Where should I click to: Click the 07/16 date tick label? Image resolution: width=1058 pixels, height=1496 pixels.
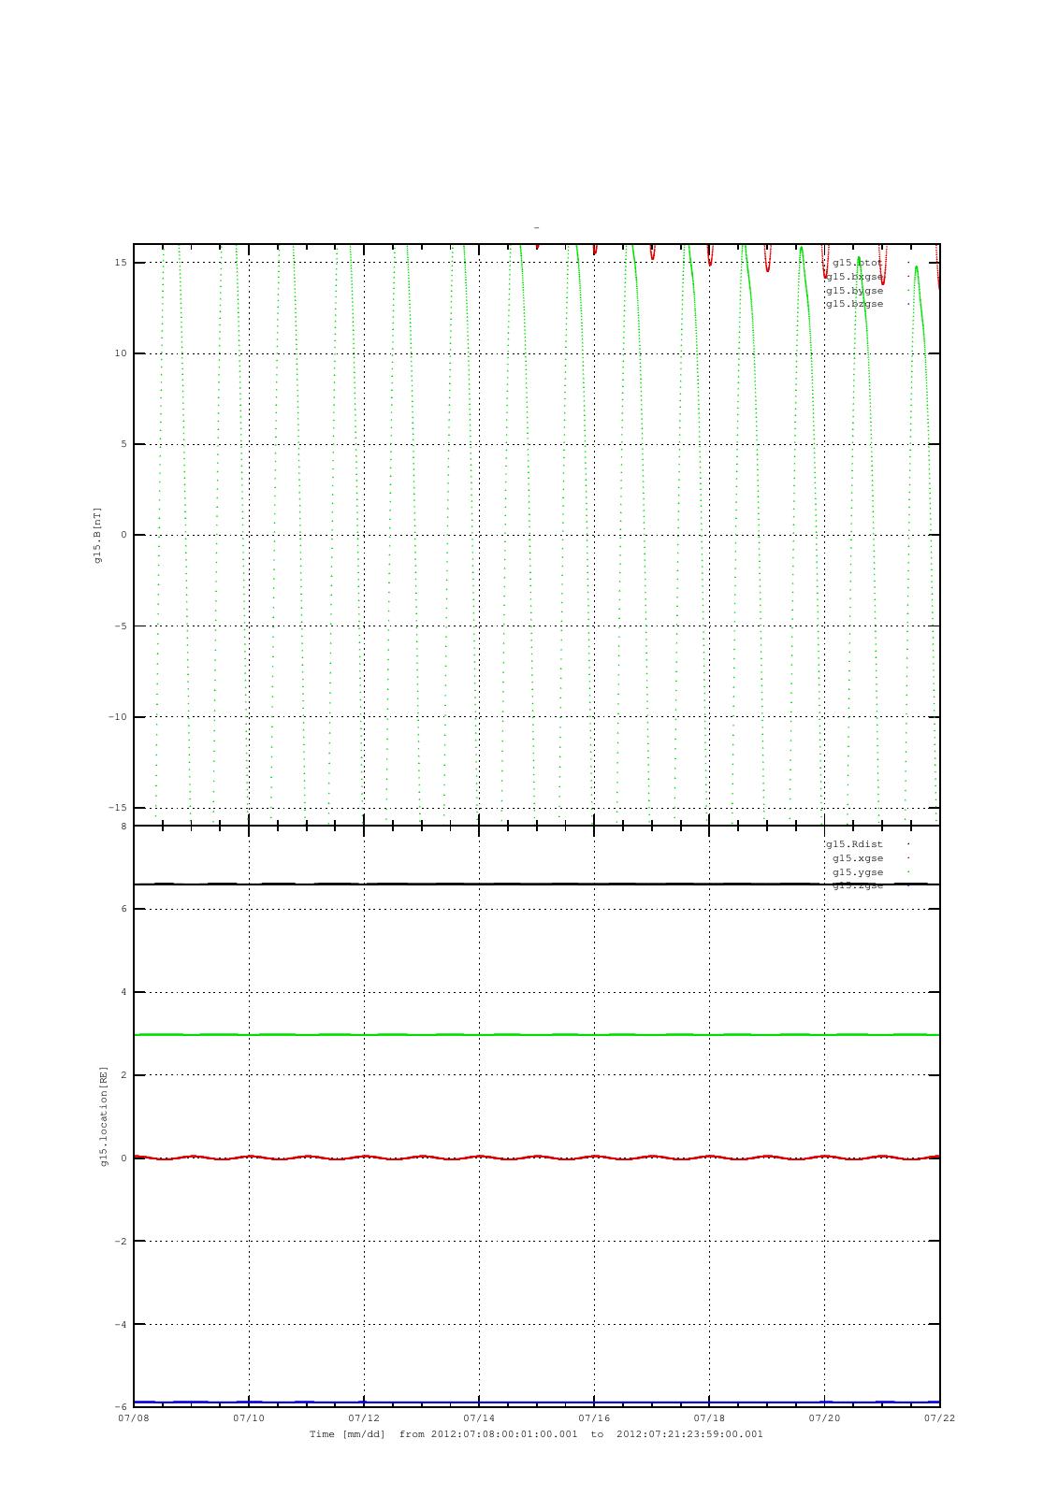click(594, 1418)
